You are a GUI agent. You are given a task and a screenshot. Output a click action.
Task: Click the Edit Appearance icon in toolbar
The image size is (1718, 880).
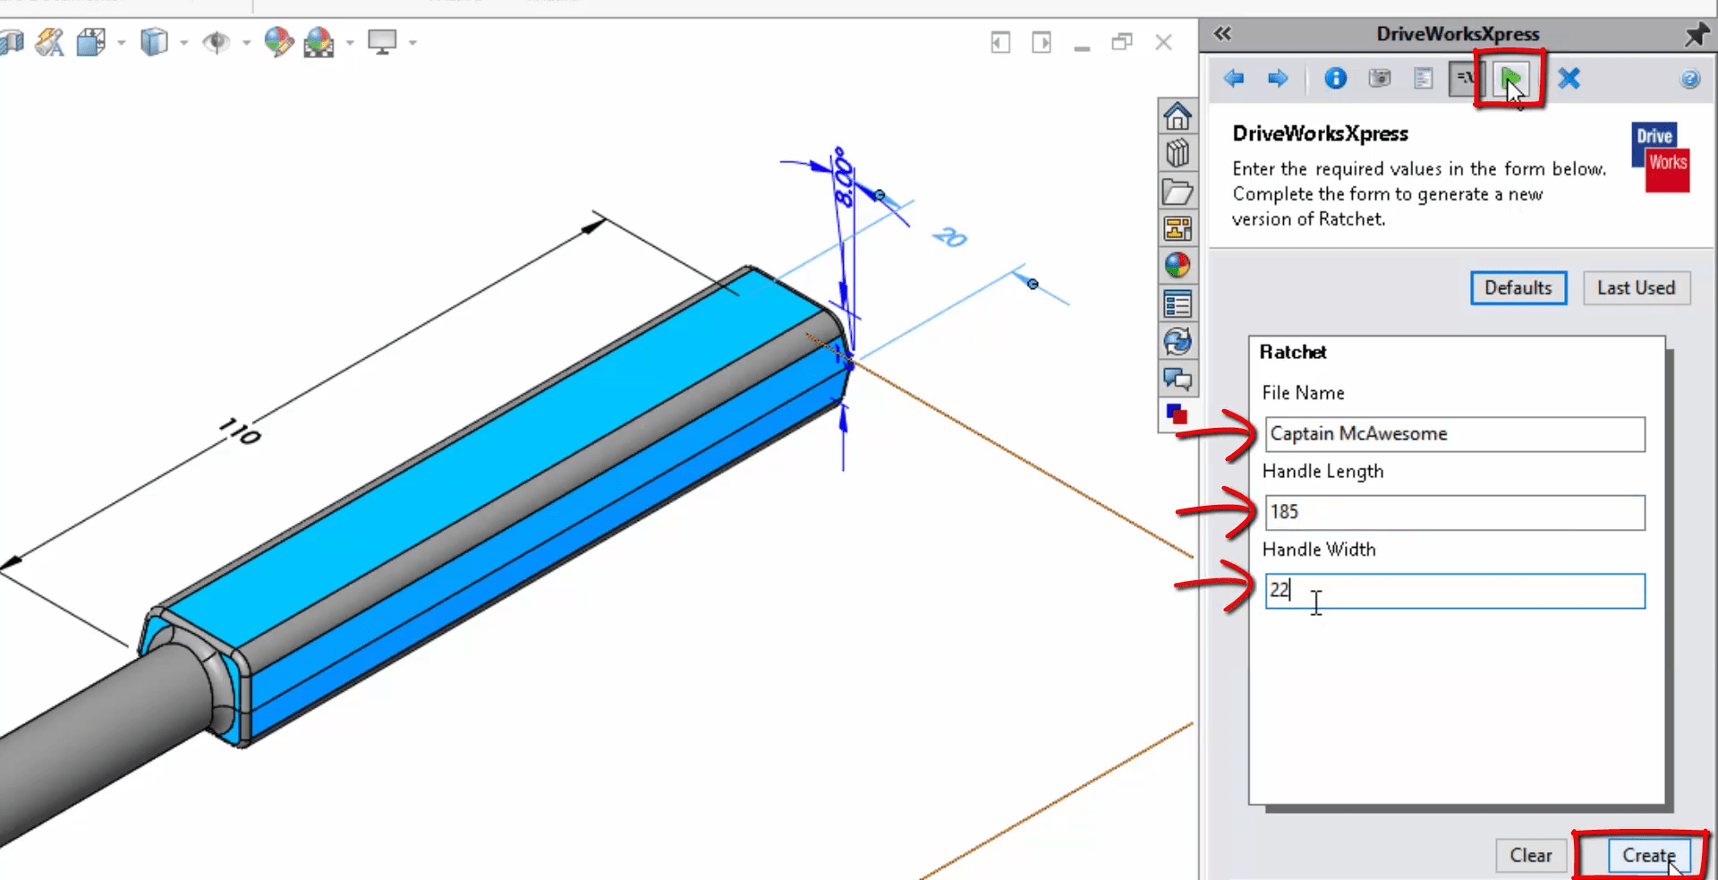click(x=278, y=42)
